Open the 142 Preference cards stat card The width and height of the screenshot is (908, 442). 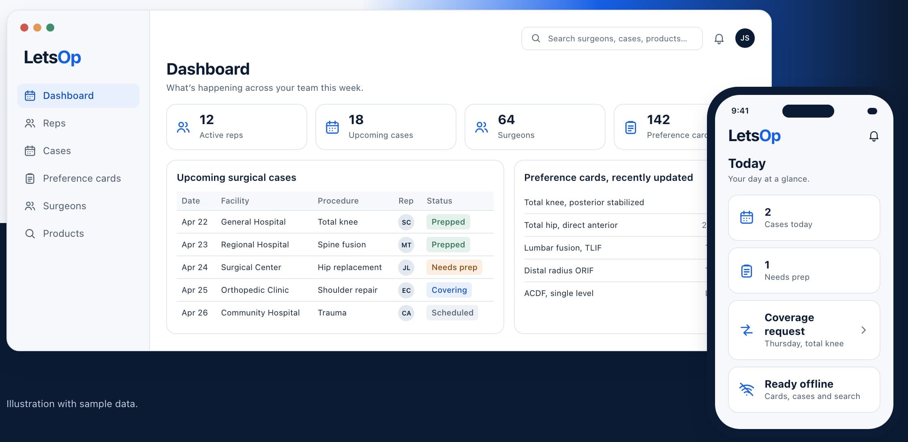[x=661, y=127]
